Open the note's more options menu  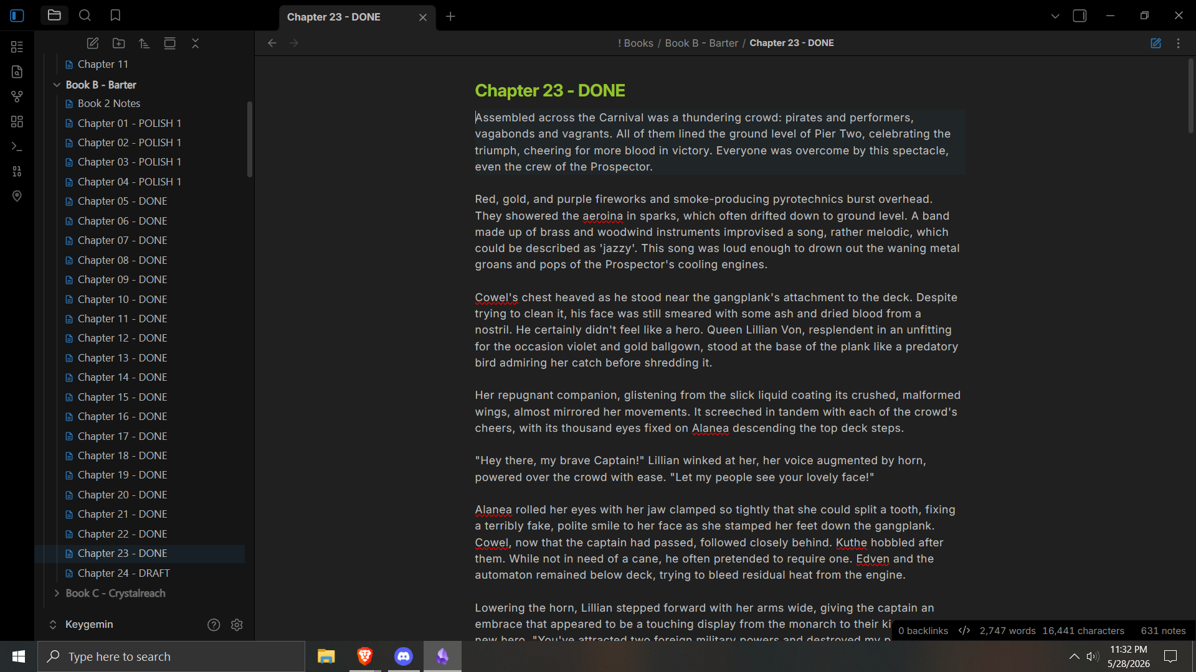(1178, 43)
